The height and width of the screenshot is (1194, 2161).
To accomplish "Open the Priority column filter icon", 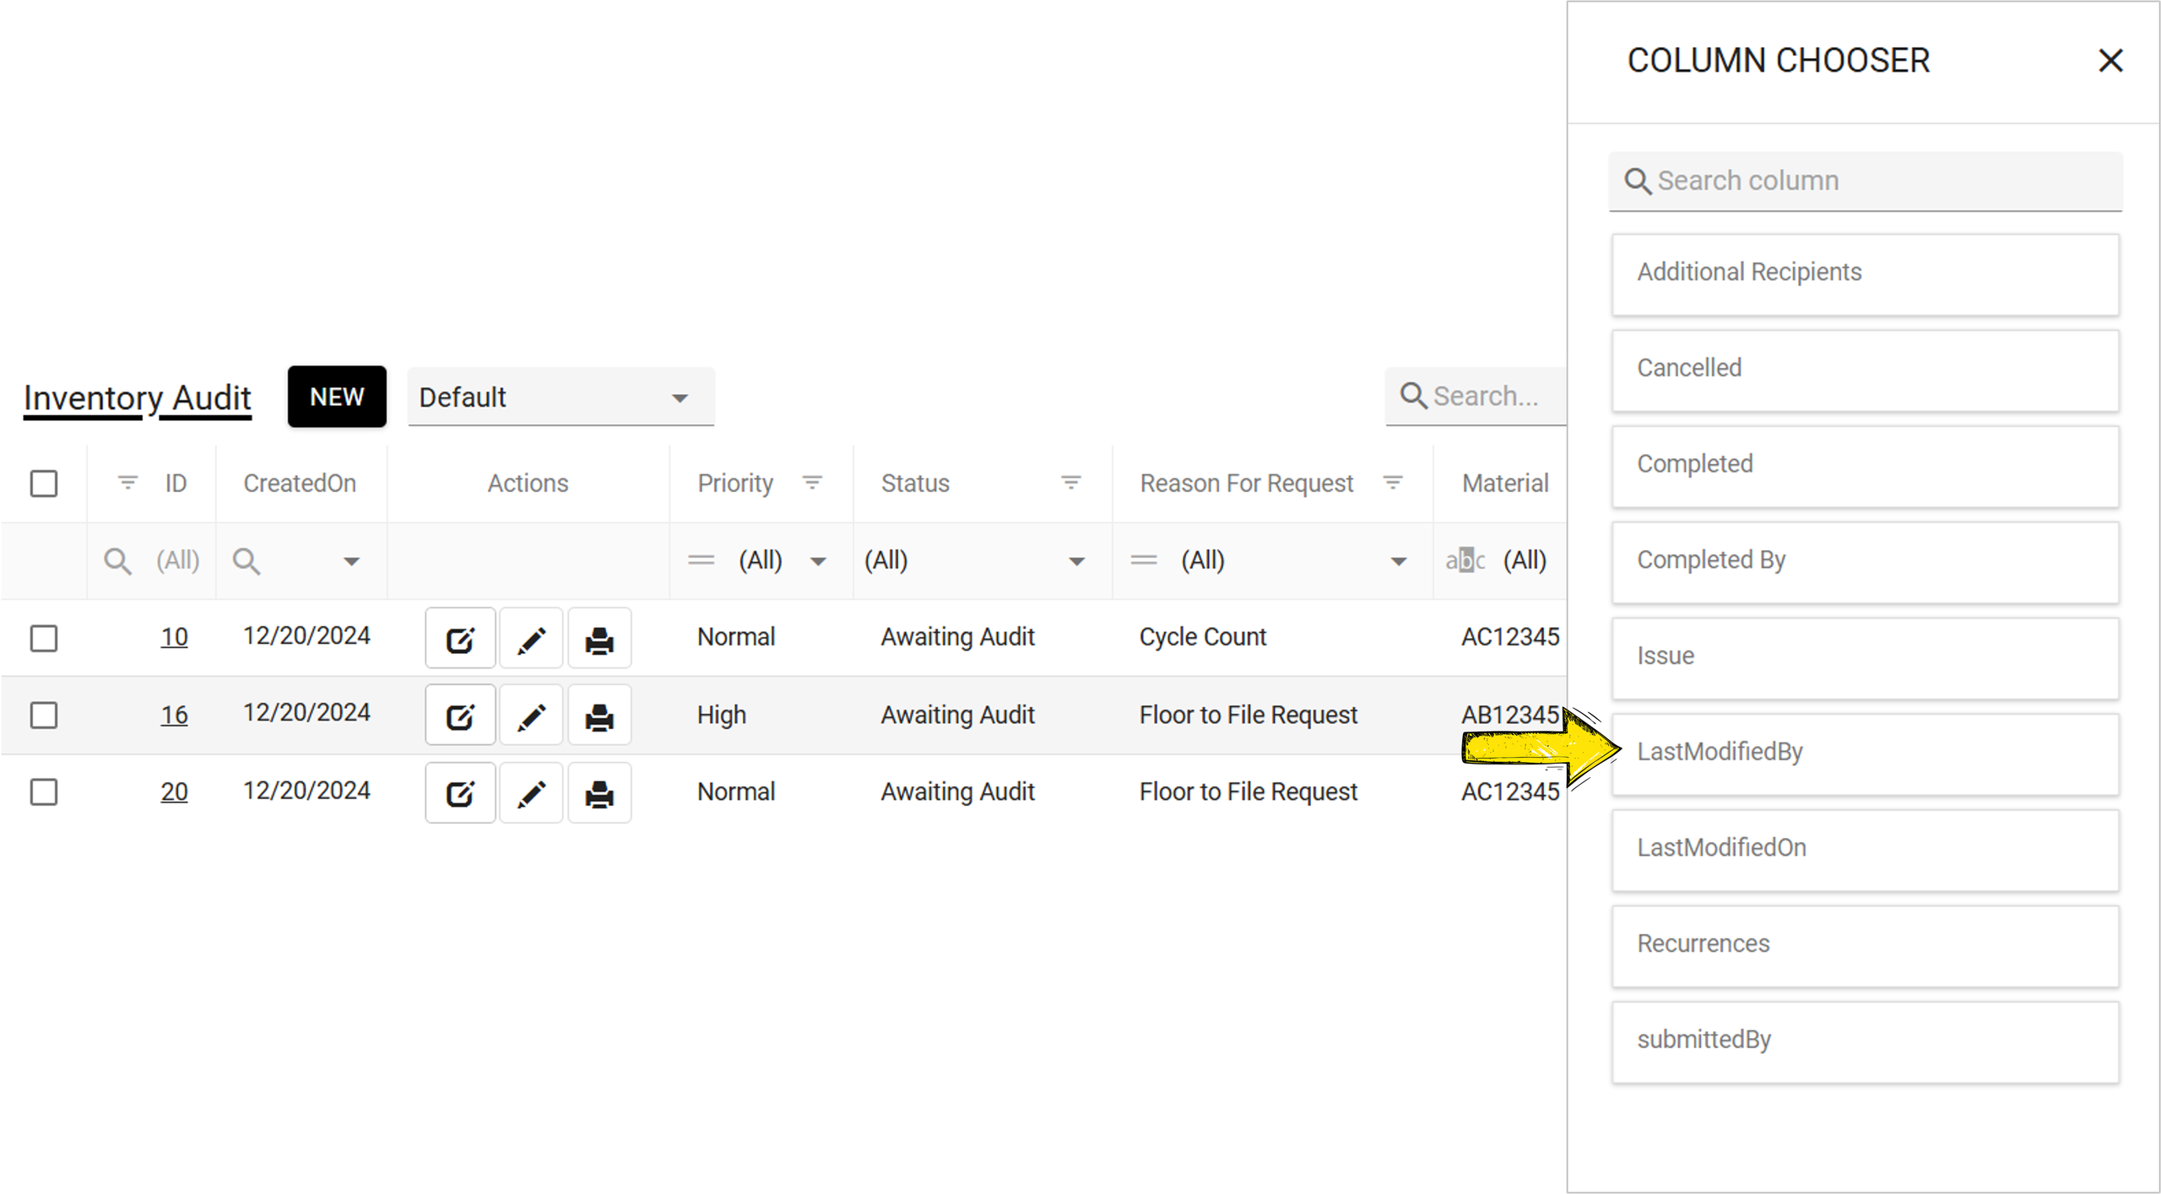I will click(x=812, y=483).
